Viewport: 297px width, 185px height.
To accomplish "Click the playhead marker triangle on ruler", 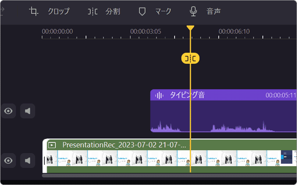I will 190,28.
